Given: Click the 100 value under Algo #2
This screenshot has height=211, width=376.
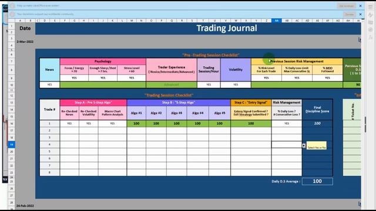Looking at the screenshot, I should pos(156,124).
